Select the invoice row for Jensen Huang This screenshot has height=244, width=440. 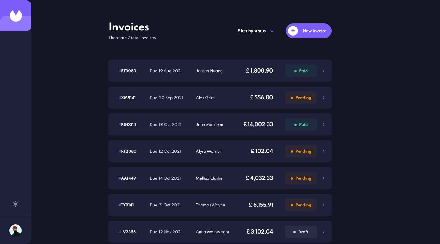220,71
